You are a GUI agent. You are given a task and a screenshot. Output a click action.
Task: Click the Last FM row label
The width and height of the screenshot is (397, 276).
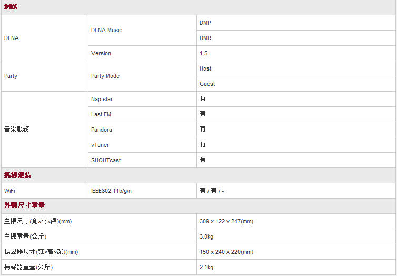tap(101, 114)
